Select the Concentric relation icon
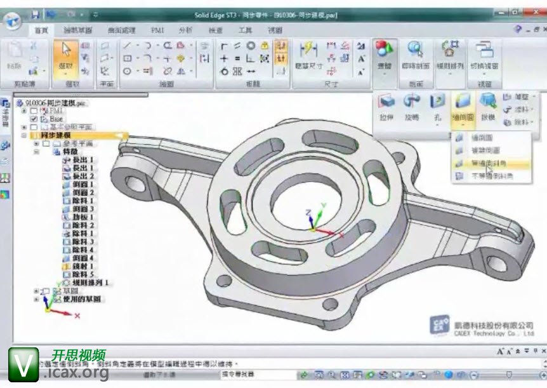Viewport: 547px width, 388px height. [251, 46]
